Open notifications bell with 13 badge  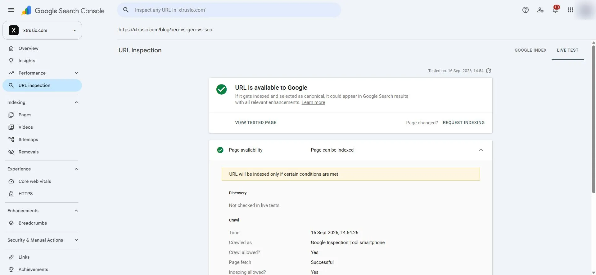tap(556, 9)
